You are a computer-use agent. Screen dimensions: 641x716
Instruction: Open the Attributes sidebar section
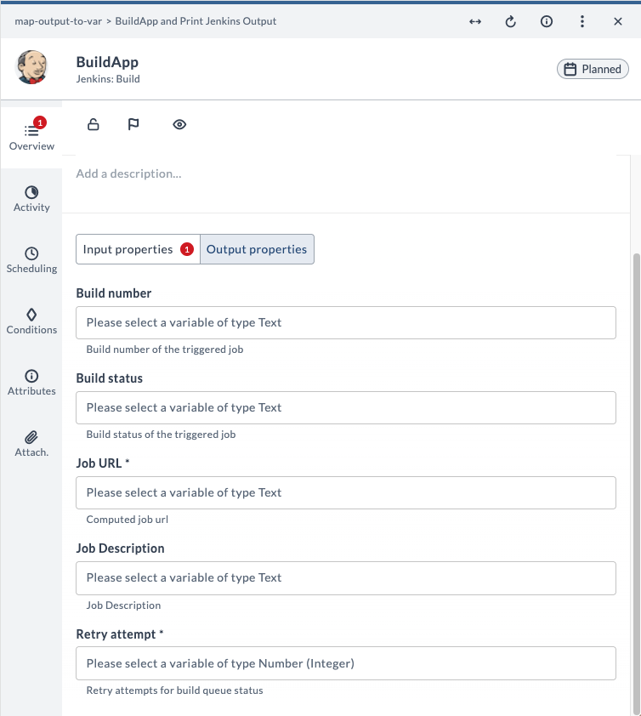click(x=31, y=383)
